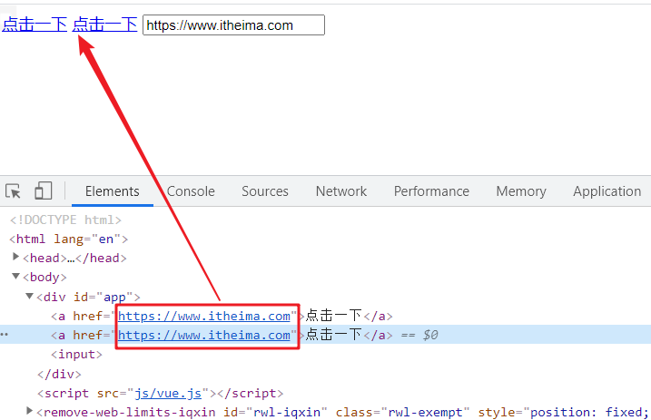Open the Application tab

point(607,191)
